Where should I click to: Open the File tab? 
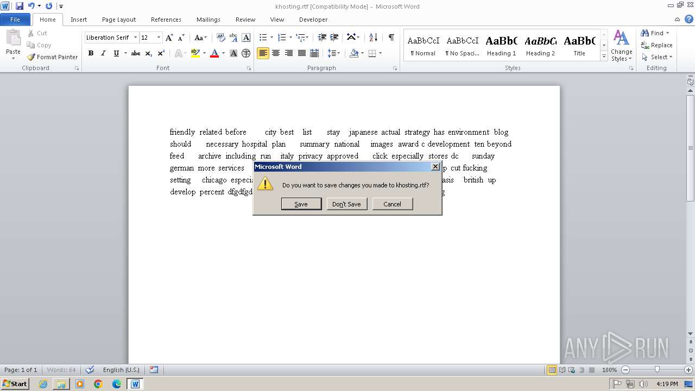(x=15, y=20)
